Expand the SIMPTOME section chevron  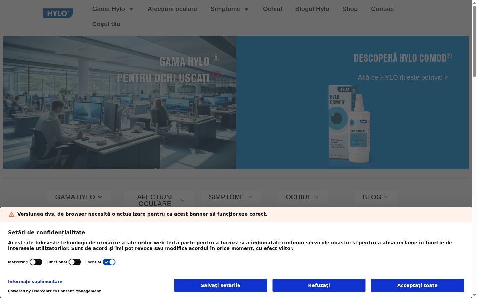coord(249,197)
